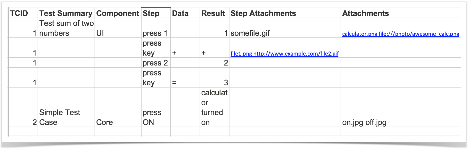470x150 pixels.
Task: Select the '=' data cell
Action: click(185, 78)
